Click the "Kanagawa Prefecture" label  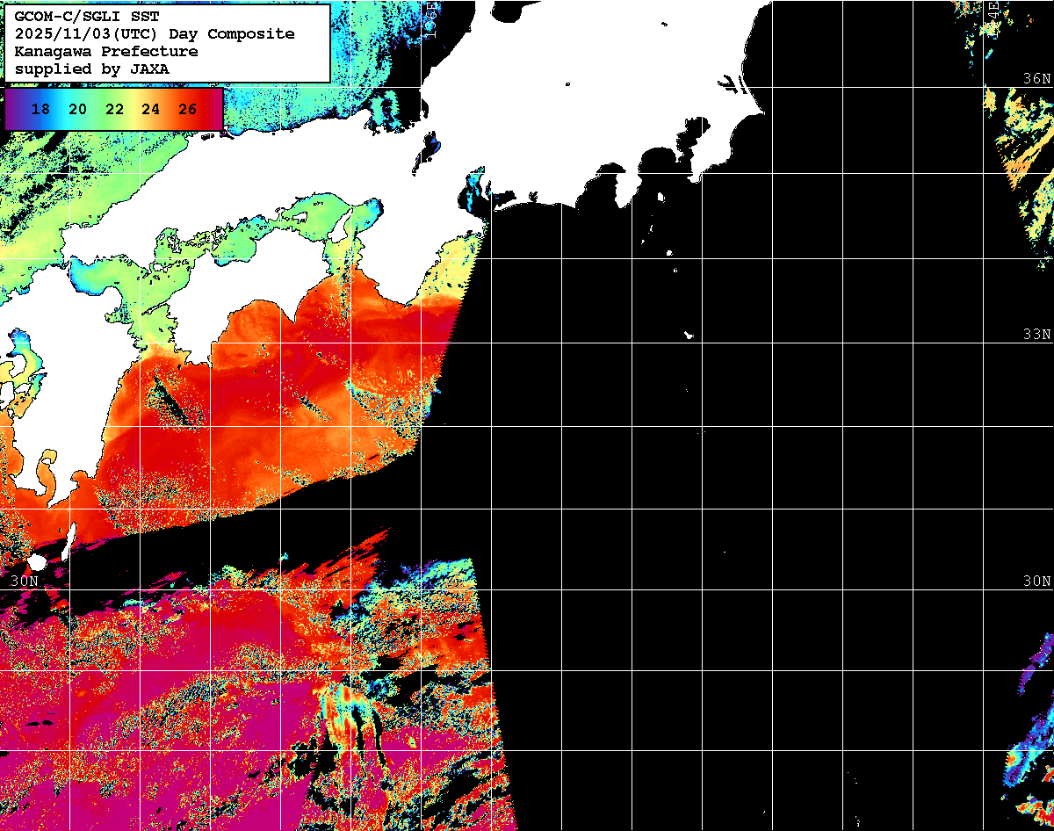(106, 51)
